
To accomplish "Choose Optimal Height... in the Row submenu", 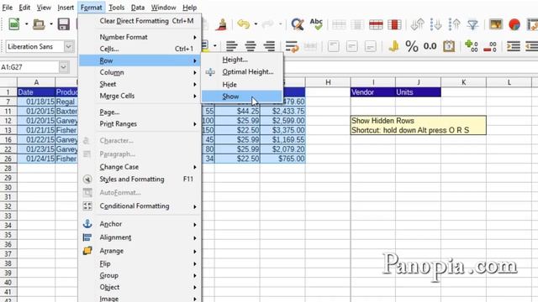I will [x=242, y=72].
